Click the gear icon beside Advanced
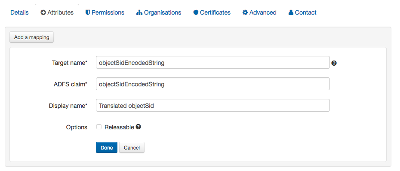The height and width of the screenshot is (171, 400). click(x=245, y=12)
